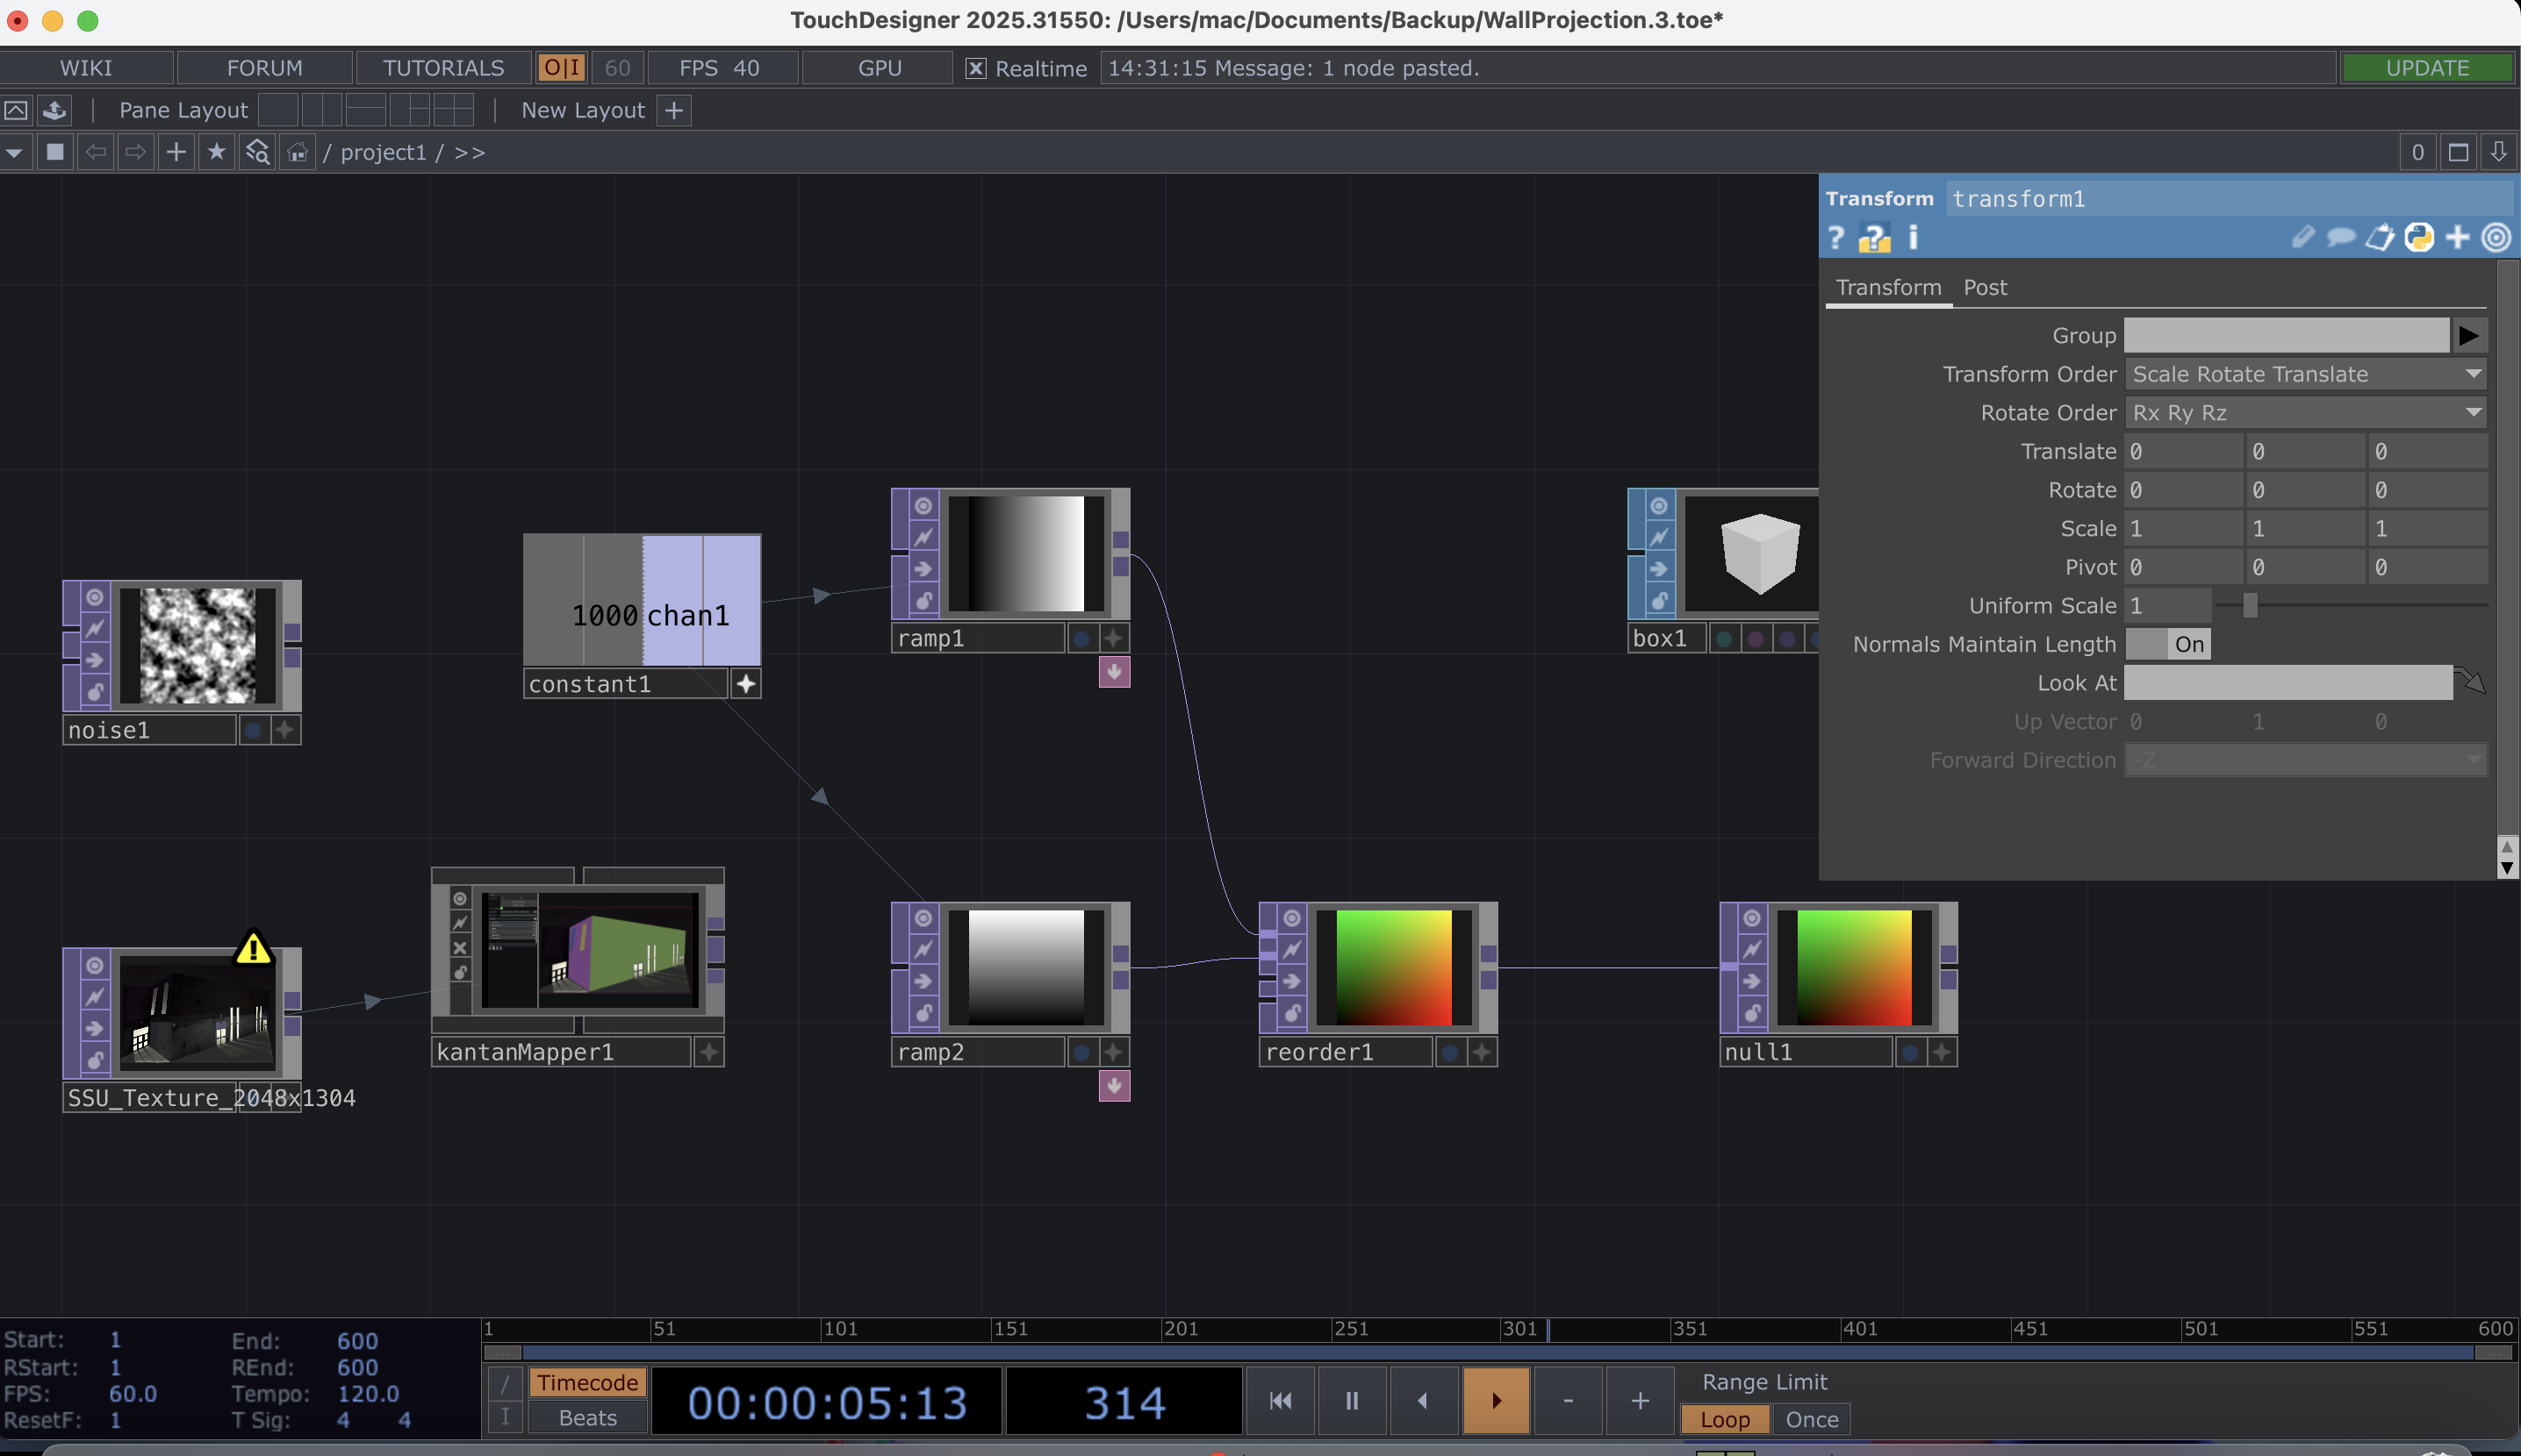Viewport: 2521px width, 1456px height.
Task: Open the Python help icon on transform1 parameters
Action: pos(2419,238)
